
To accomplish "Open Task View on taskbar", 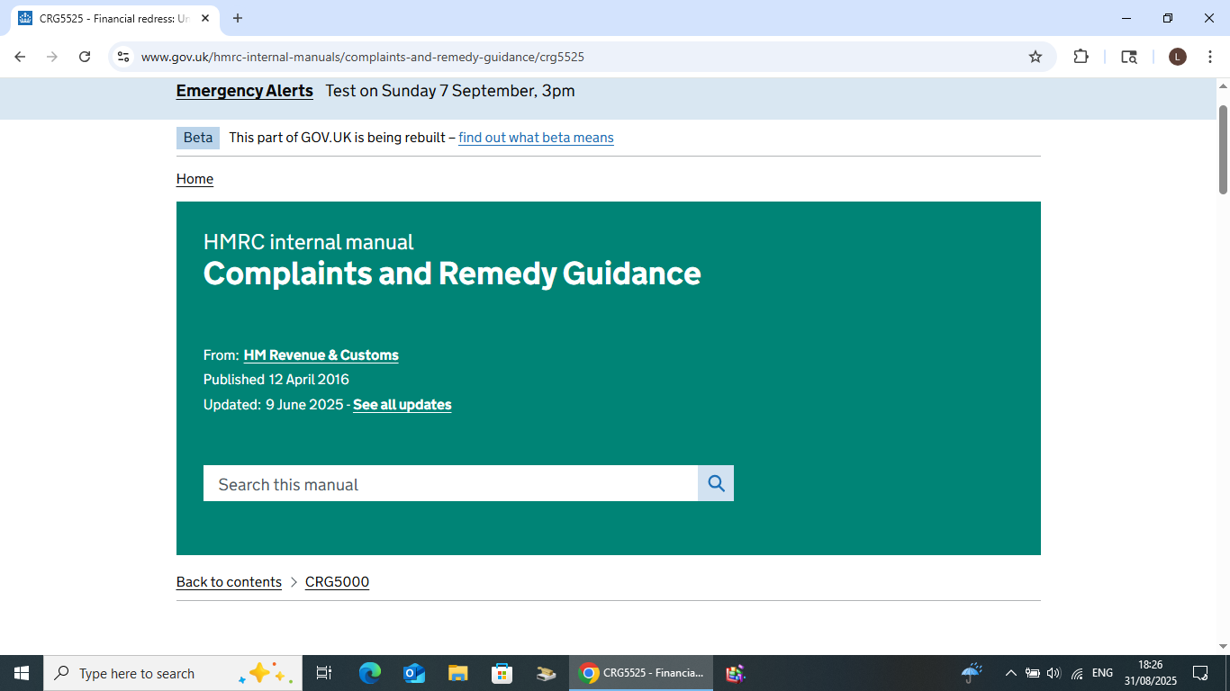I will click(x=324, y=673).
